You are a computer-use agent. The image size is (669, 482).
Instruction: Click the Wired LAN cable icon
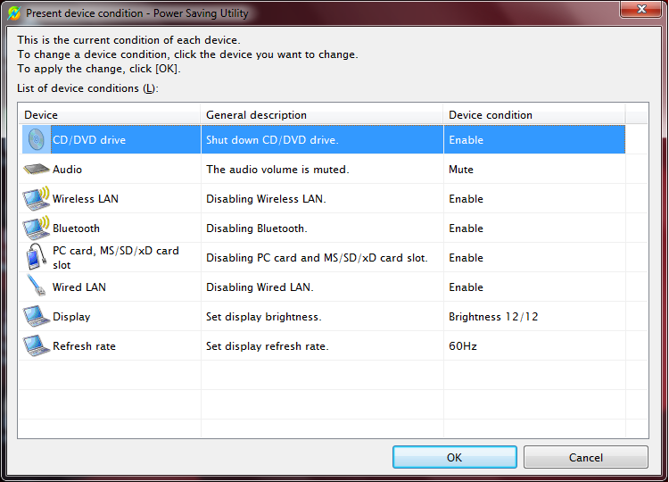point(37,286)
